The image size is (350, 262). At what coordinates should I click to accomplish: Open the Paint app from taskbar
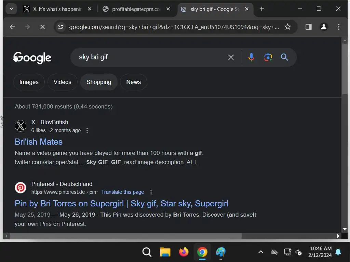(221, 252)
